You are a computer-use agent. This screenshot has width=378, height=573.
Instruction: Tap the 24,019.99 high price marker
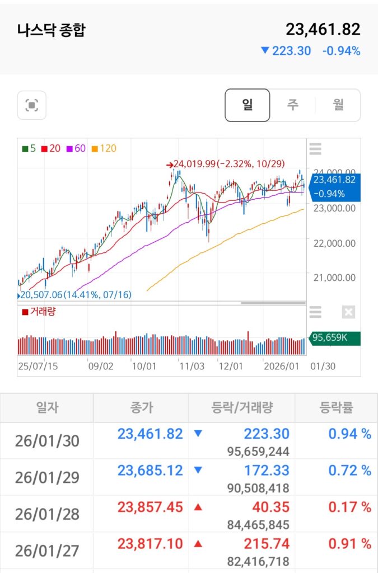click(x=225, y=164)
